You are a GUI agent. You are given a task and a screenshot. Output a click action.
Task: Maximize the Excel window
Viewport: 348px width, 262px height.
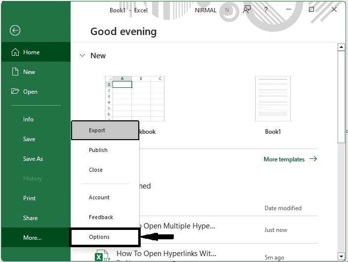coord(311,9)
